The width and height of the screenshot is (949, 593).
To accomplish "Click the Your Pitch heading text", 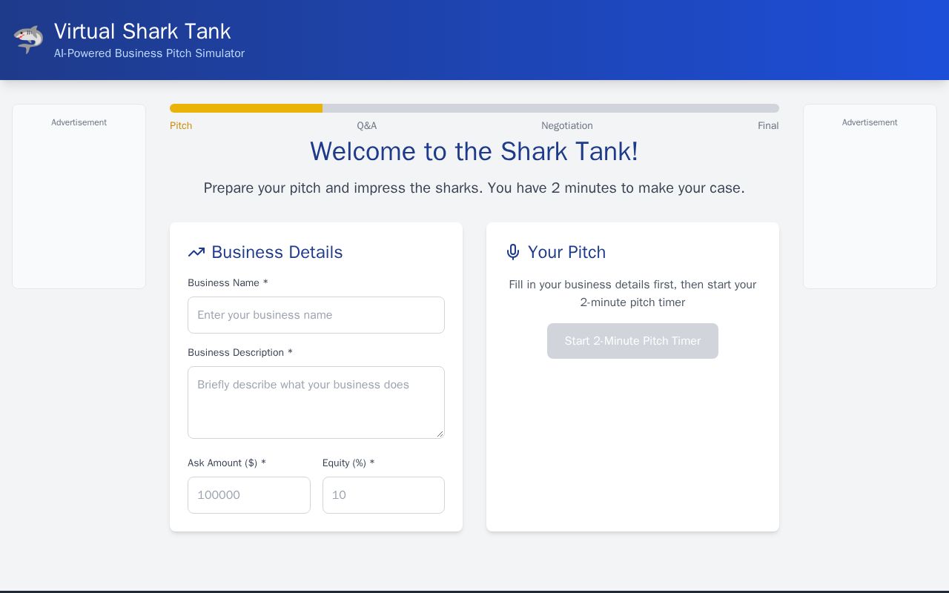I will tap(567, 252).
